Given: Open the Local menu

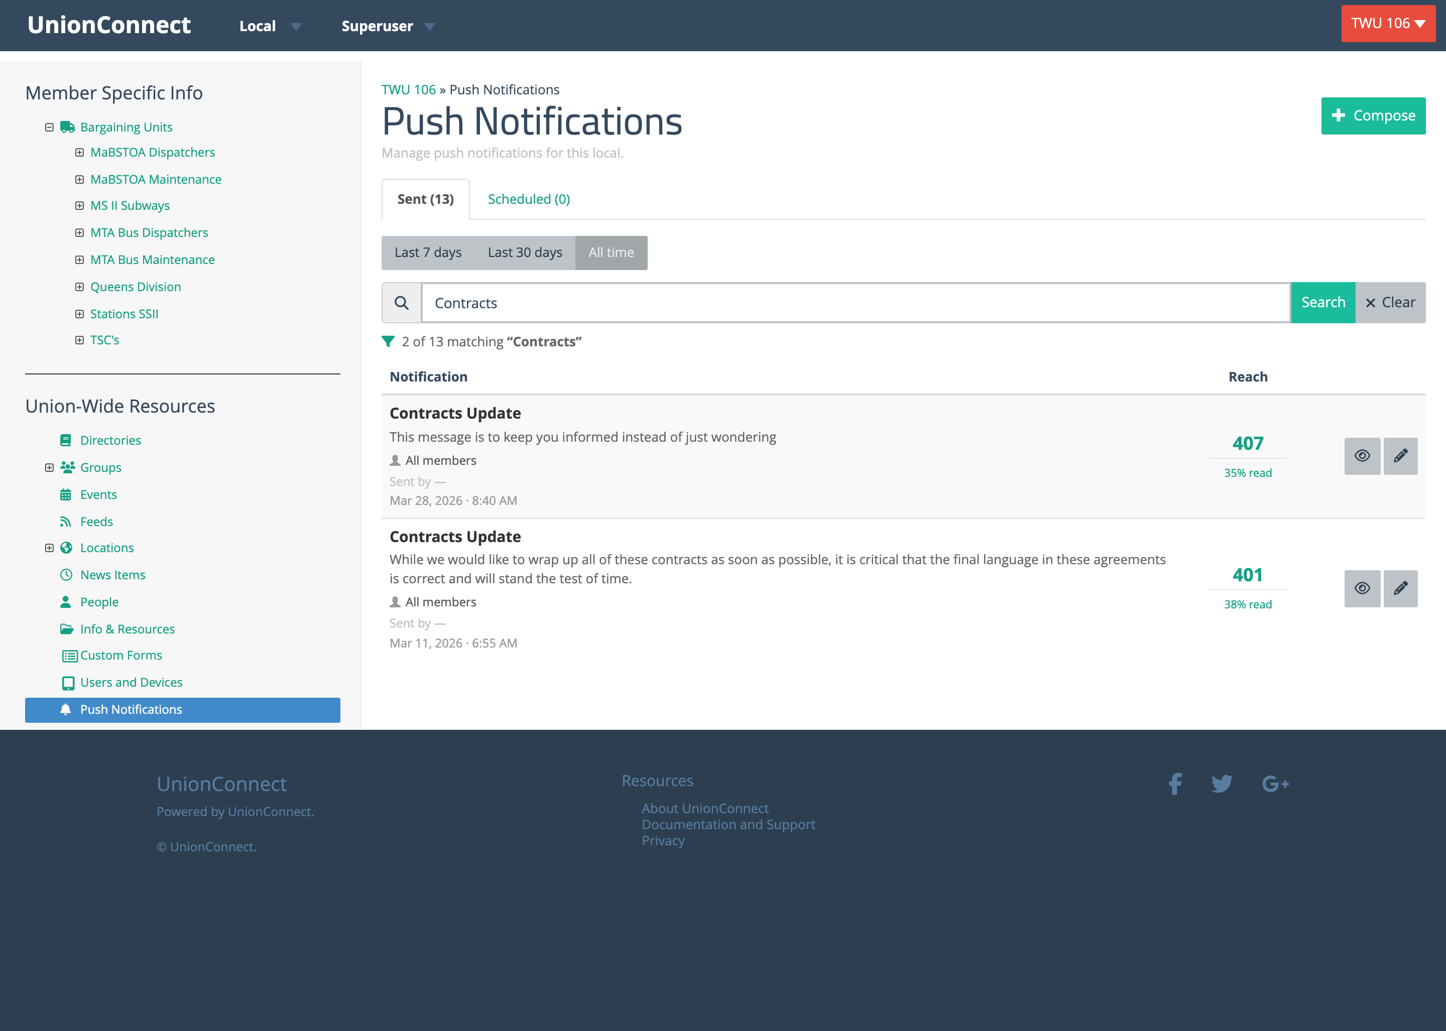Looking at the screenshot, I should (x=270, y=26).
